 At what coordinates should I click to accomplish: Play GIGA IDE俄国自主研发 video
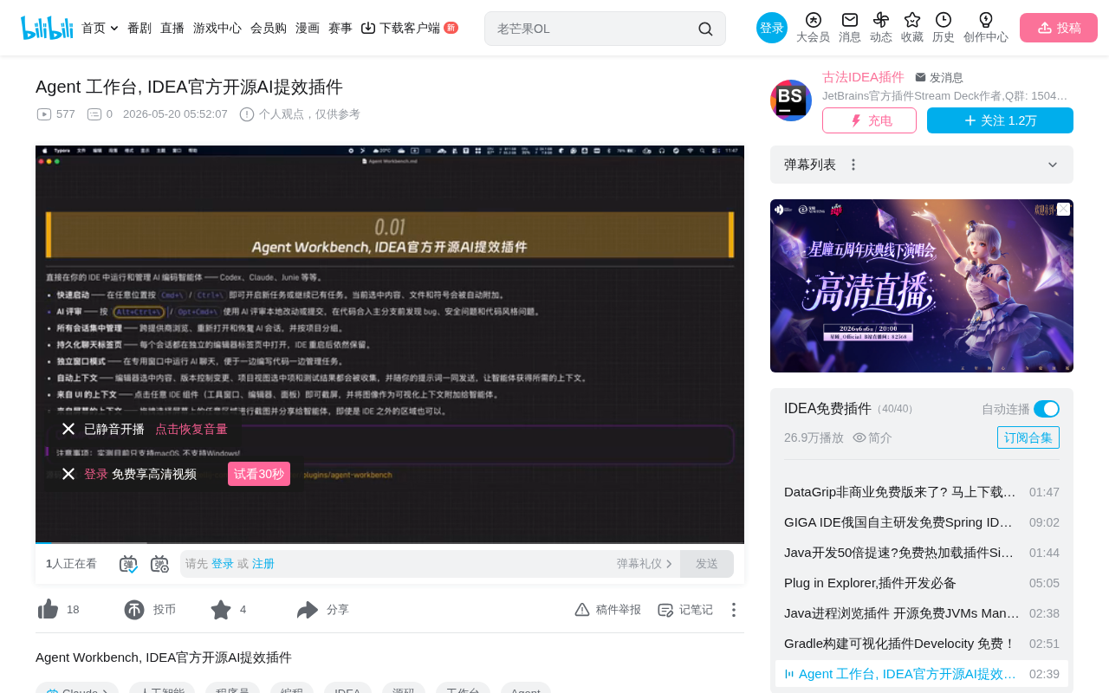coord(922,522)
